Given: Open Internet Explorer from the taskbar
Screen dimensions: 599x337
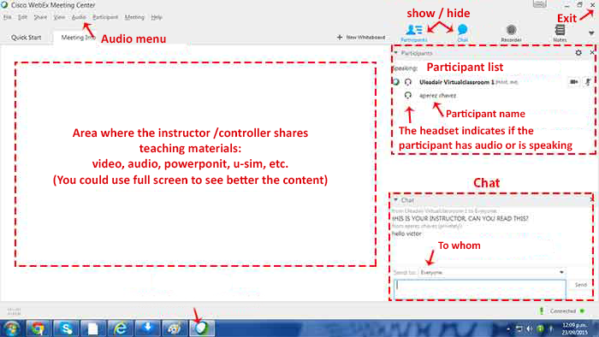Looking at the screenshot, I should coord(121,328).
